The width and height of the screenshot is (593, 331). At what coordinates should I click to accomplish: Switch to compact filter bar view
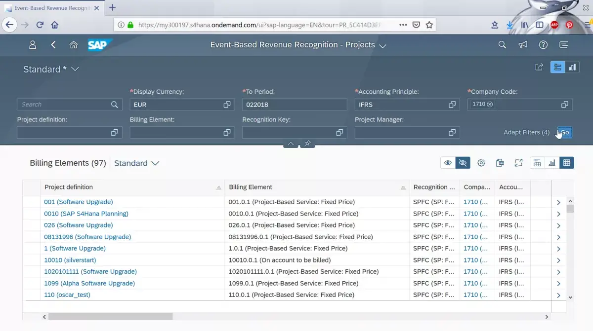(x=558, y=67)
